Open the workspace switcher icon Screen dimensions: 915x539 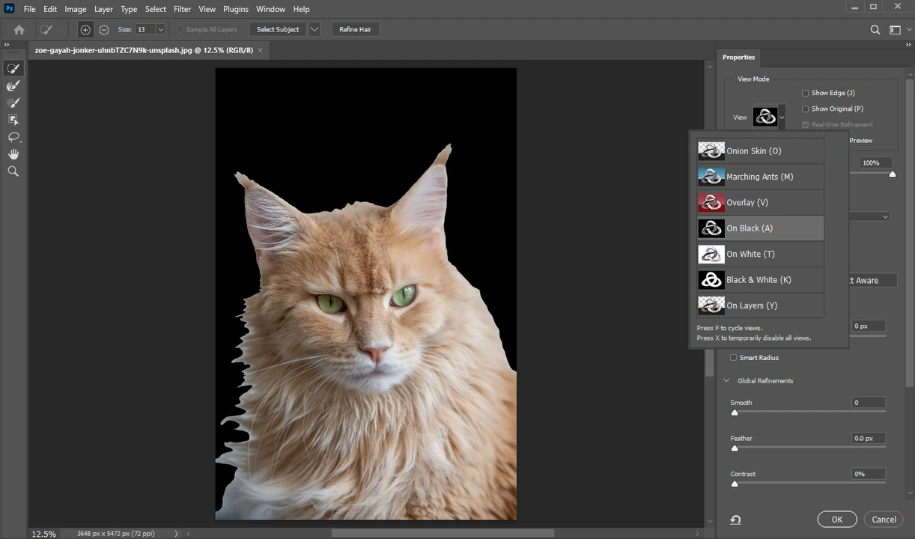click(x=895, y=30)
